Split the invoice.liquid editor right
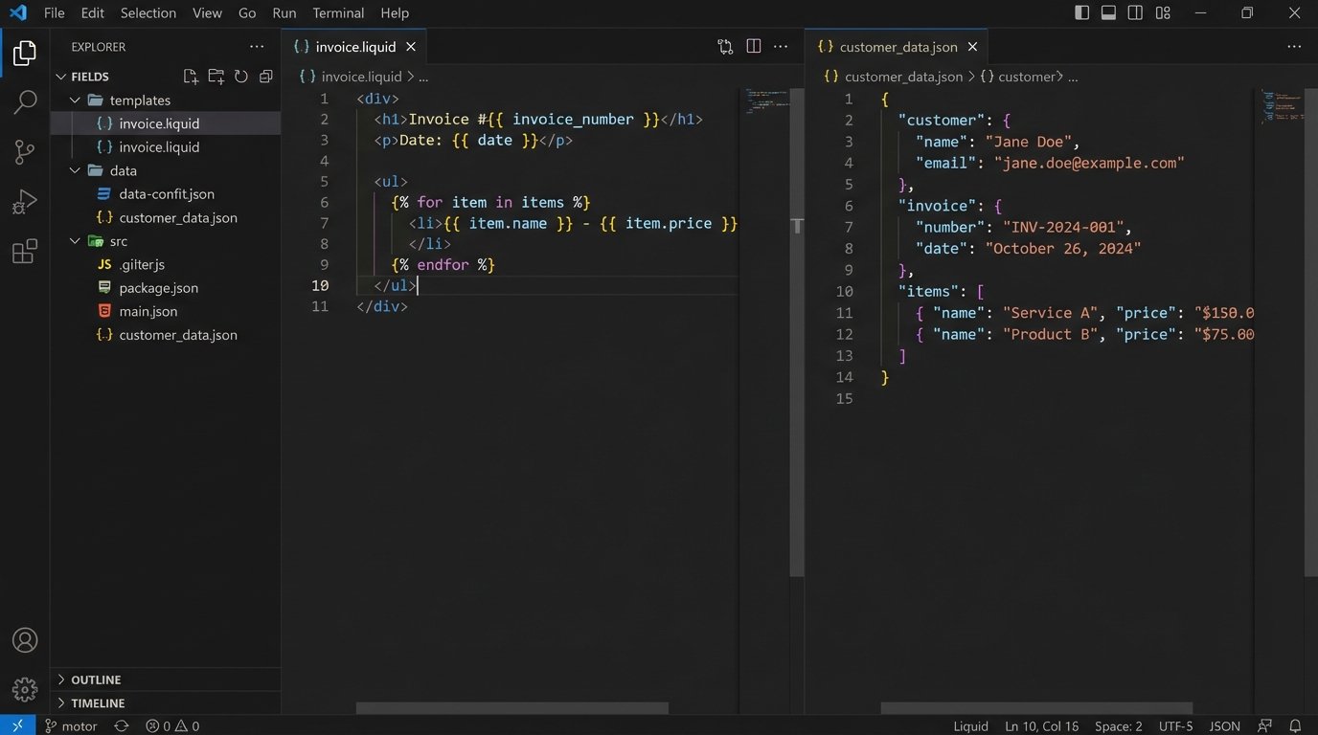The width and height of the screenshot is (1318, 735). pyautogui.click(x=754, y=46)
